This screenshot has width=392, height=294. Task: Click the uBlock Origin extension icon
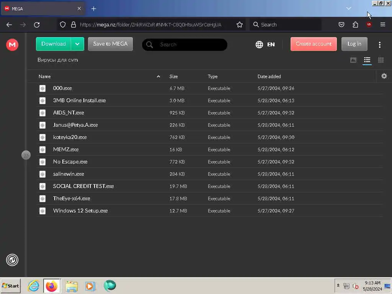point(369,25)
